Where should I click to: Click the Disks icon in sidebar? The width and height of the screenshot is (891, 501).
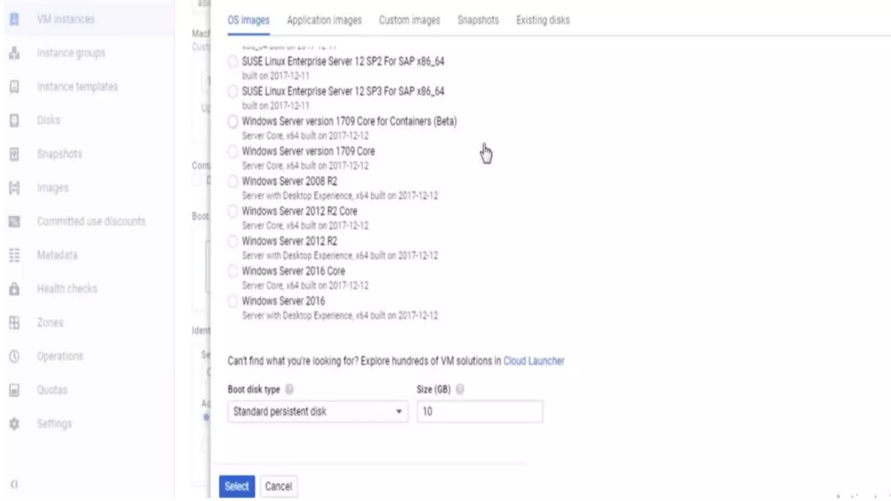14,120
